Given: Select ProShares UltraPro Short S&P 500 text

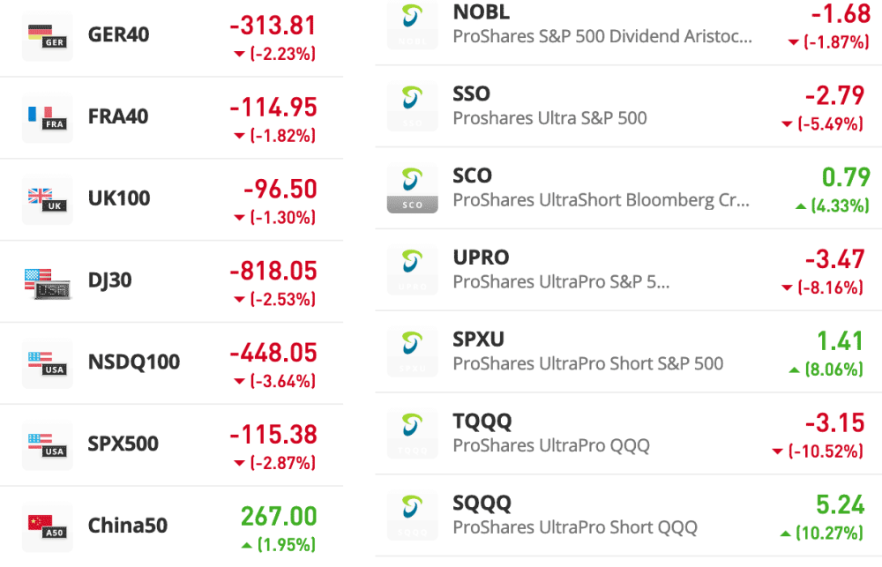Looking at the screenshot, I should point(587,363).
